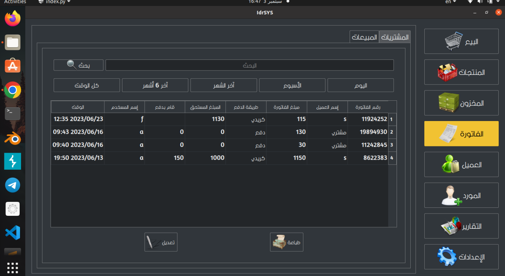Open Ubuntu Software in the dock
The height and width of the screenshot is (276, 505).
13,66
